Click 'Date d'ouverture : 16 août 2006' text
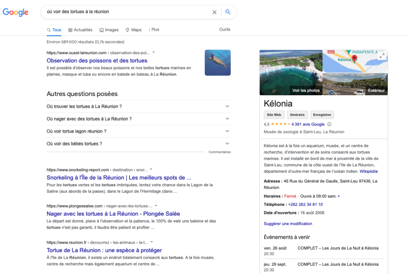 tap(294, 213)
